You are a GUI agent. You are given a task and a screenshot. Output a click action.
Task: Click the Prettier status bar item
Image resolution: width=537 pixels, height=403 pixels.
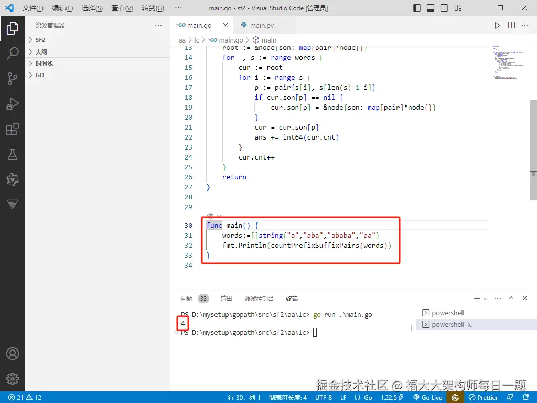click(x=483, y=398)
